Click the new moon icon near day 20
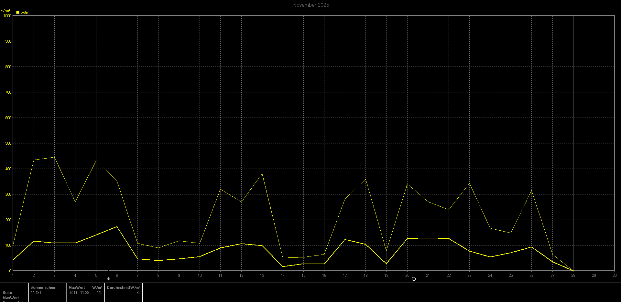 414,279
